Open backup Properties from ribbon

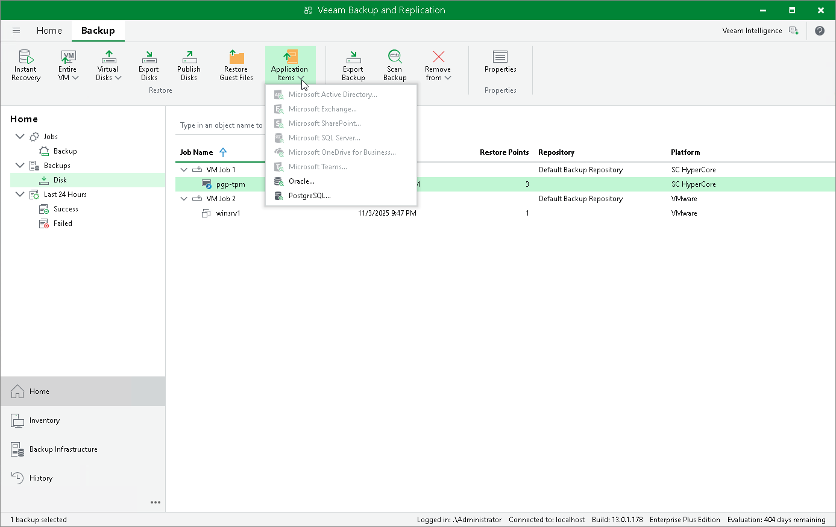[500, 62]
